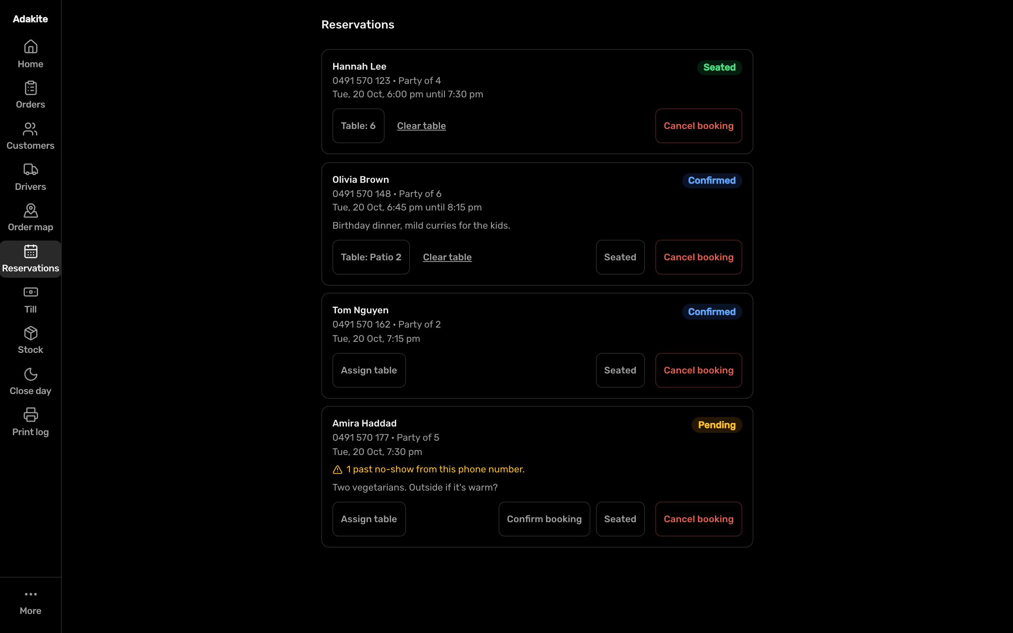This screenshot has width=1013, height=633.
Task: Cancel booking for Tom Nguyen
Action: click(698, 370)
